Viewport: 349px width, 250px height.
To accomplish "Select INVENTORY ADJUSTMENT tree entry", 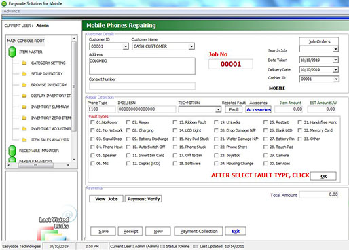I will (x=51, y=128).
